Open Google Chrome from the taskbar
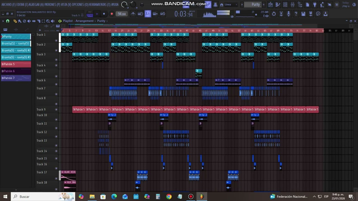The image size is (358, 201). (169, 197)
